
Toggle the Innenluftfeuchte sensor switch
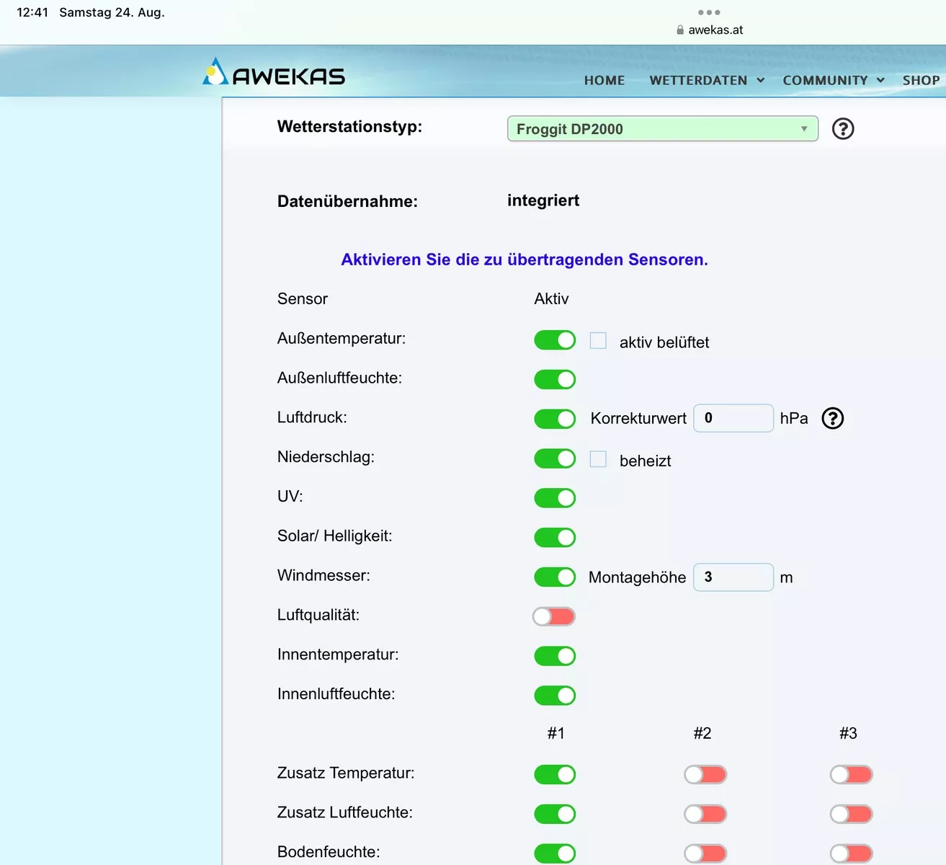click(555, 695)
